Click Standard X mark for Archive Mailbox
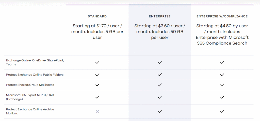 97,111
